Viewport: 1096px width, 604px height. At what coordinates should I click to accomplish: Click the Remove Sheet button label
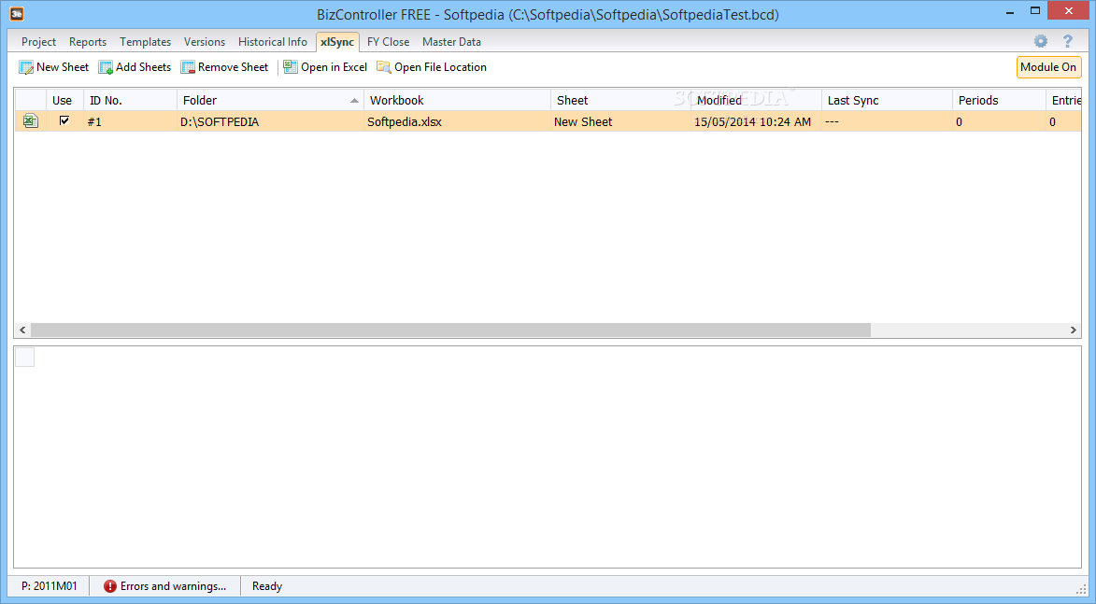click(233, 67)
